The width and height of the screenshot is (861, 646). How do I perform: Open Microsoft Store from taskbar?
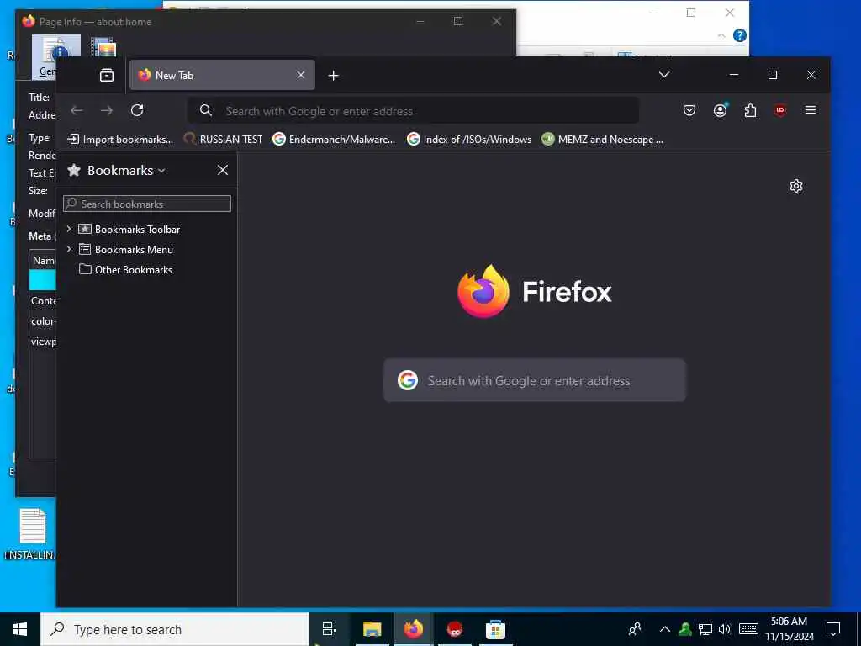coord(495,629)
